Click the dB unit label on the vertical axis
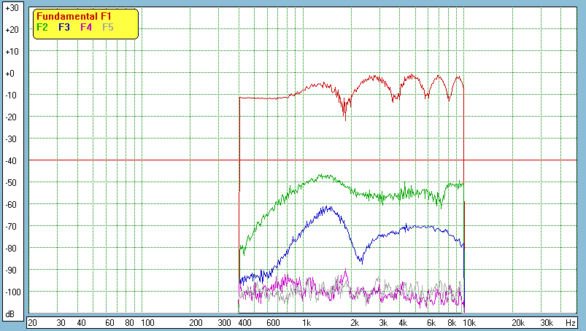The width and height of the screenshot is (586, 331). (x=11, y=314)
